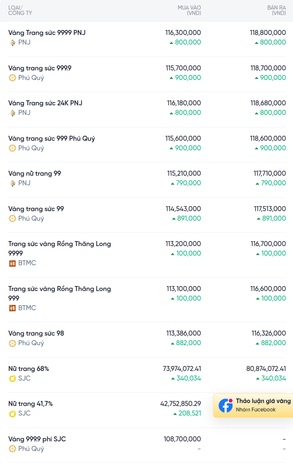Click buy price 73,974,072.41 for Nữ trang 68%

point(182,368)
